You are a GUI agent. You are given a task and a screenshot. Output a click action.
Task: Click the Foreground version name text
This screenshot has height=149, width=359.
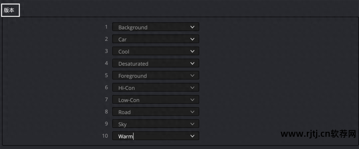[x=133, y=76]
